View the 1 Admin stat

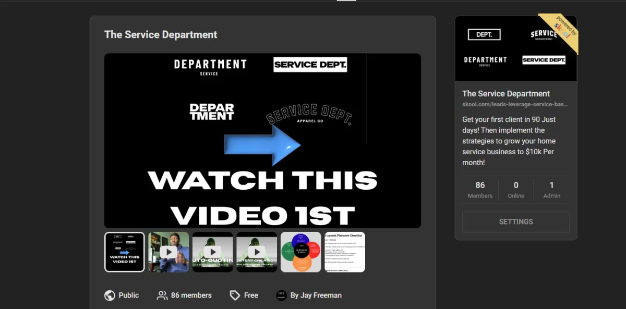(552, 190)
